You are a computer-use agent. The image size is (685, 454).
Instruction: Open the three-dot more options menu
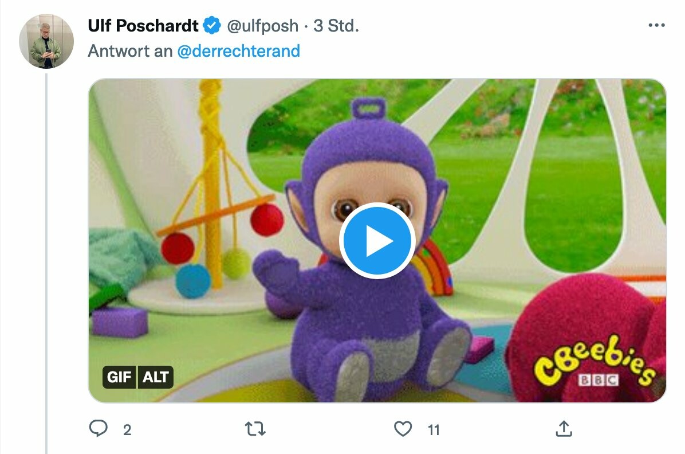coord(656,26)
